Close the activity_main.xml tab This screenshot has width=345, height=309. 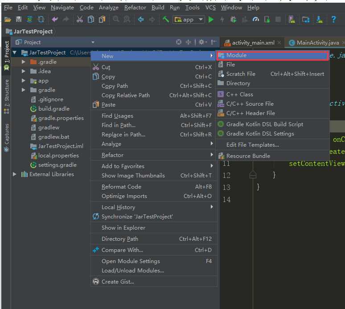[x=279, y=42]
